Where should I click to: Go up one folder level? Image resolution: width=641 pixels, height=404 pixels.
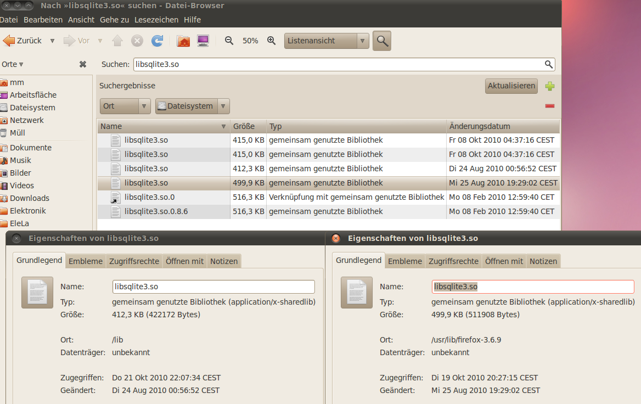[x=117, y=41]
